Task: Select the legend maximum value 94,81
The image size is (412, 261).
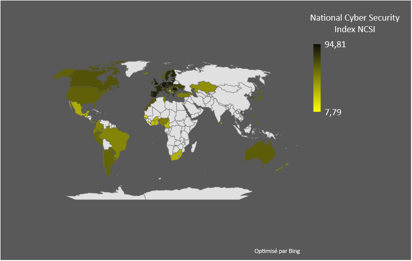Action: click(x=335, y=44)
